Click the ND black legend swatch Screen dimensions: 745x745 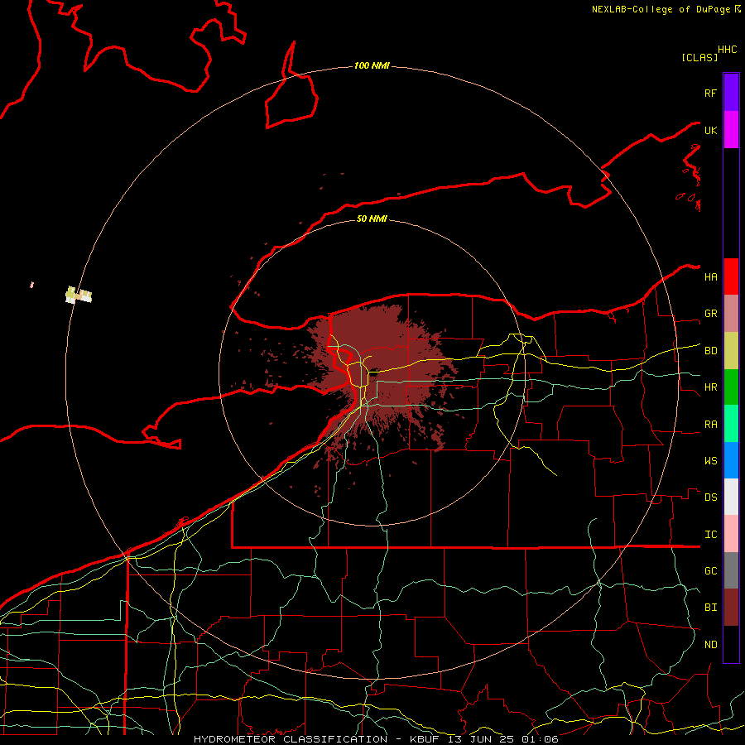[x=731, y=644]
